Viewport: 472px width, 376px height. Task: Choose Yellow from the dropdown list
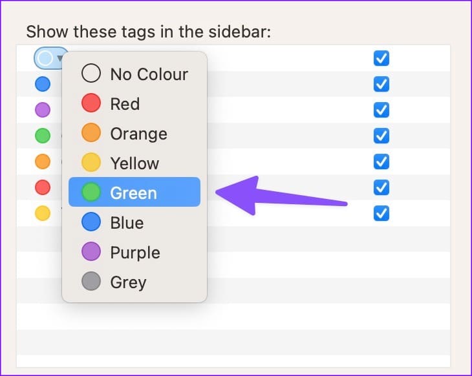click(134, 162)
